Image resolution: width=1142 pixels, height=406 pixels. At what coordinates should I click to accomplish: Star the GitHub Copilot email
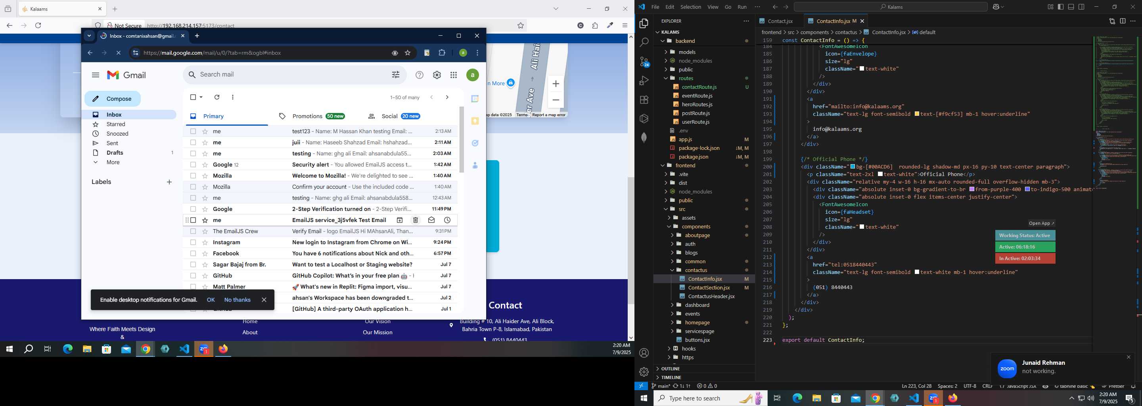coord(205,276)
